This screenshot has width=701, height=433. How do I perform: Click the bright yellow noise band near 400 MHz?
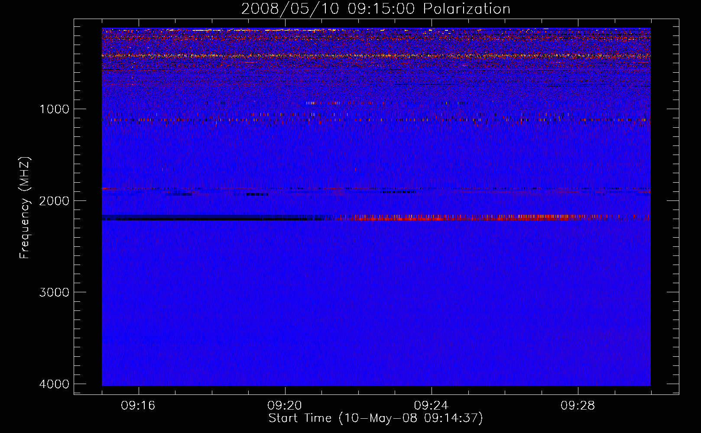[376, 56]
